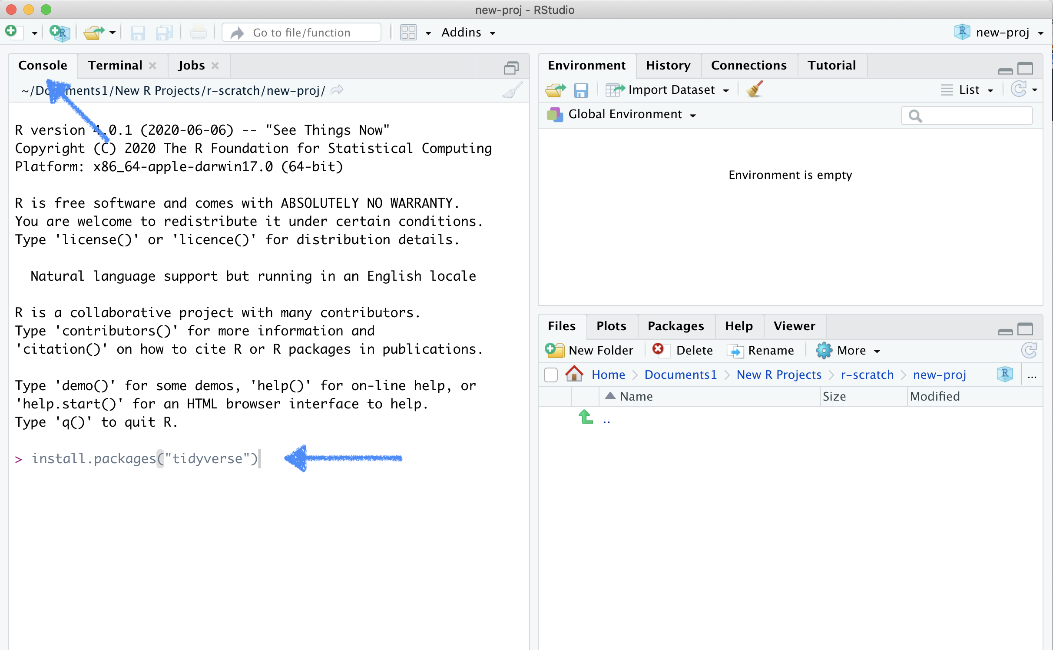Image resolution: width=1053 pixels, height=650 pixels.
Task: Switch to the Files tab
Action: point(561,326)
